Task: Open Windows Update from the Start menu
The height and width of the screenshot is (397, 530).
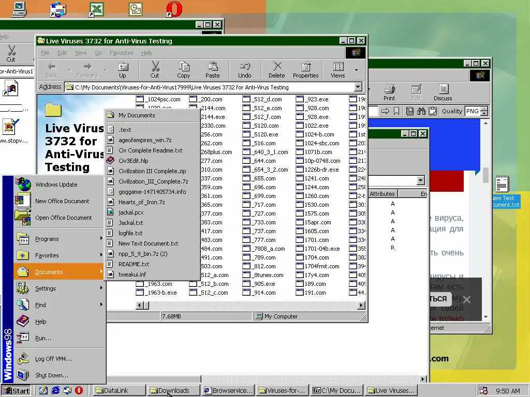Action: click(x=56, y=185)
